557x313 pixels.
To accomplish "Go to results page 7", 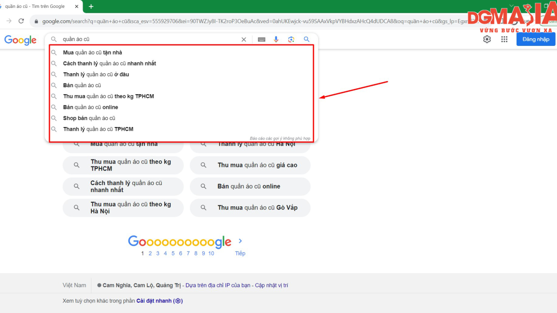I will coord(188,253).
